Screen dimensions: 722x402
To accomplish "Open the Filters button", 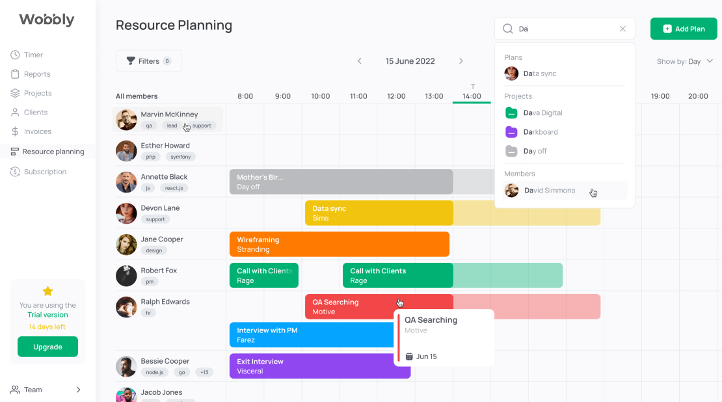I will [x=149, y=60].
